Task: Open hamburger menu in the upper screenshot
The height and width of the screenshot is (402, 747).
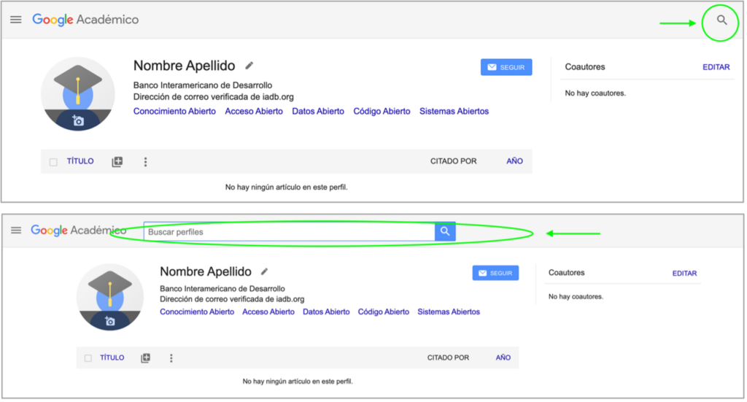Action: (16, 20)
